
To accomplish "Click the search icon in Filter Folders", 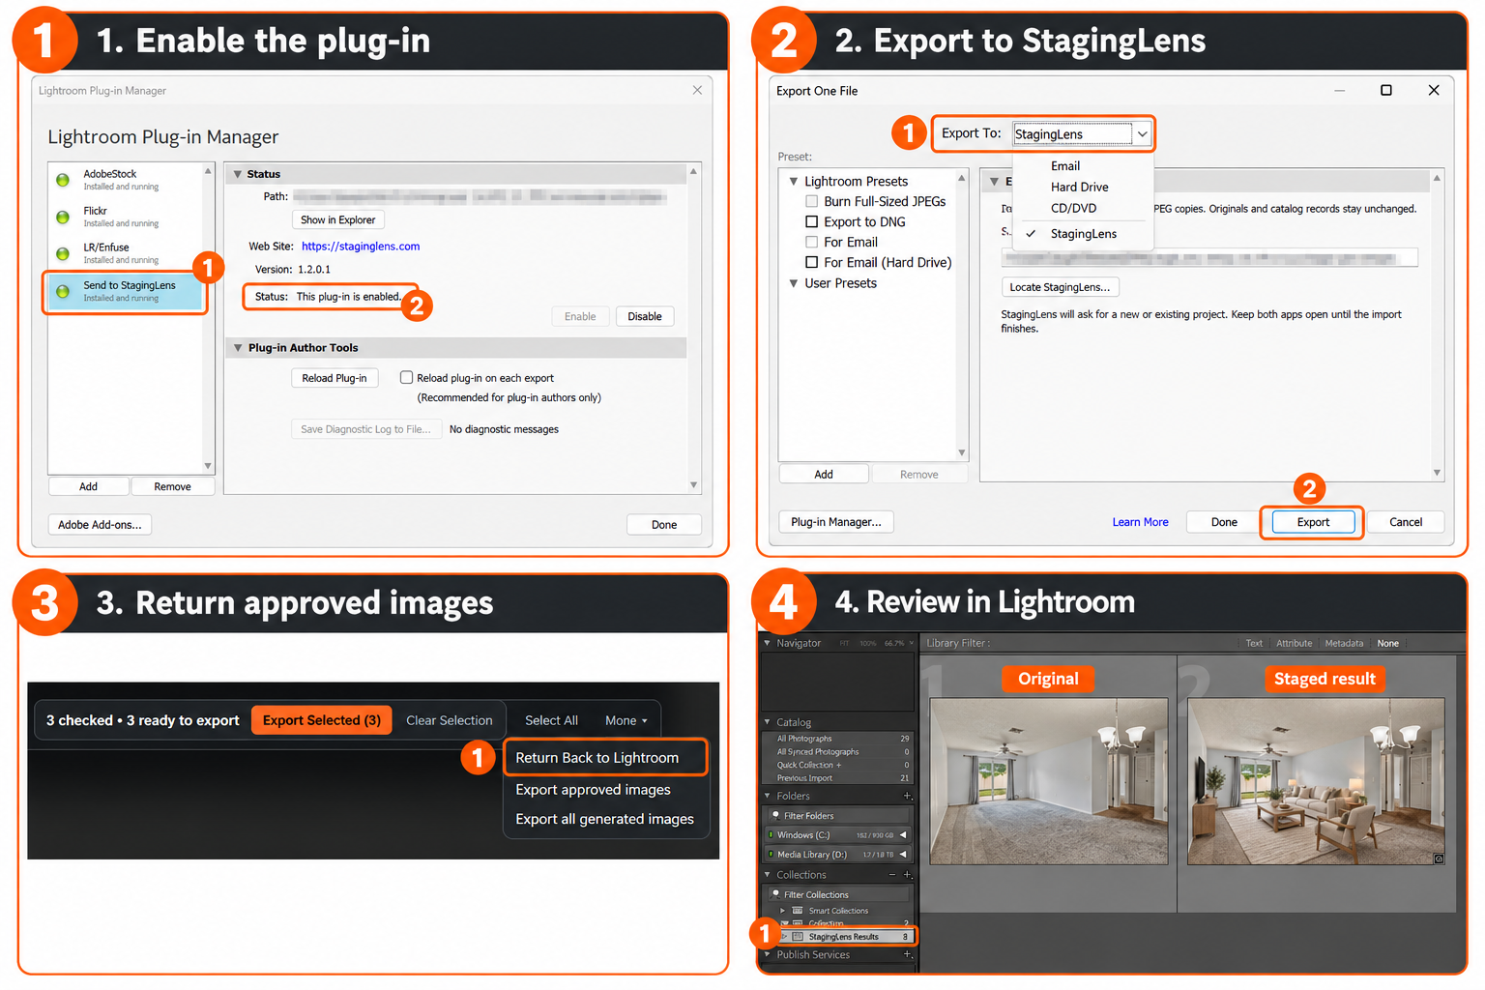I will point(775,815).
